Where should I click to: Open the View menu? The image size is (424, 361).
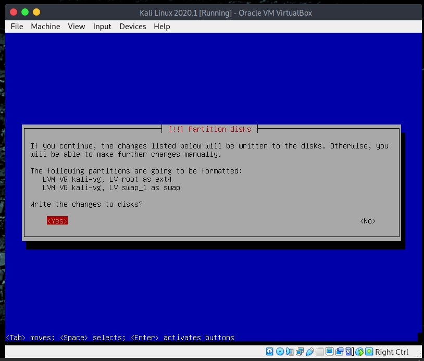point(77,27)
